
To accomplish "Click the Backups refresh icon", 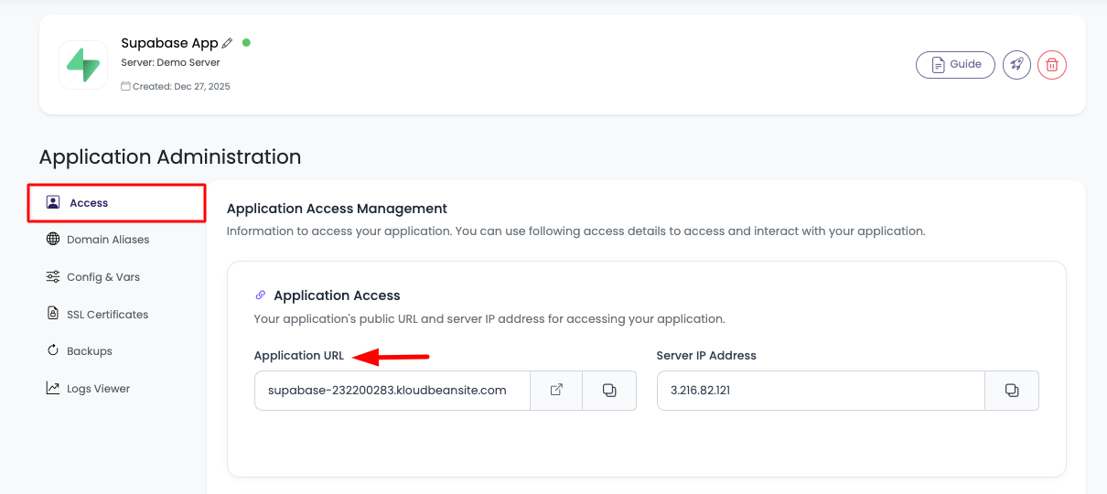I will (53, 351).
